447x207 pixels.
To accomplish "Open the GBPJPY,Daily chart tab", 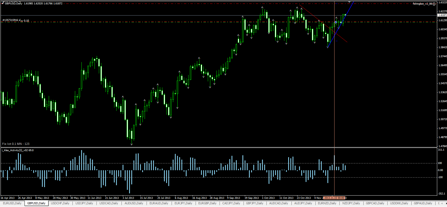I will point(255,203).
